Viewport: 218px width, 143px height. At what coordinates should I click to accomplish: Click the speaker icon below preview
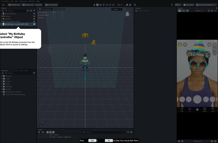click(x=179, y=141)
